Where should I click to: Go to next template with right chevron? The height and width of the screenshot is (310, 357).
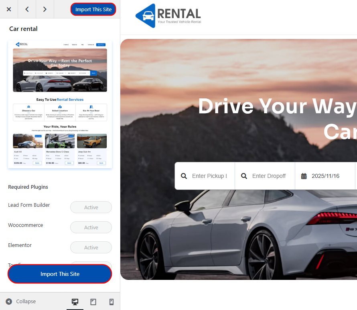pyautogui.click(x=45, y=9)
